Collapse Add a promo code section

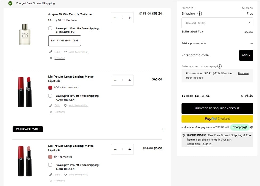click(251, 43)
